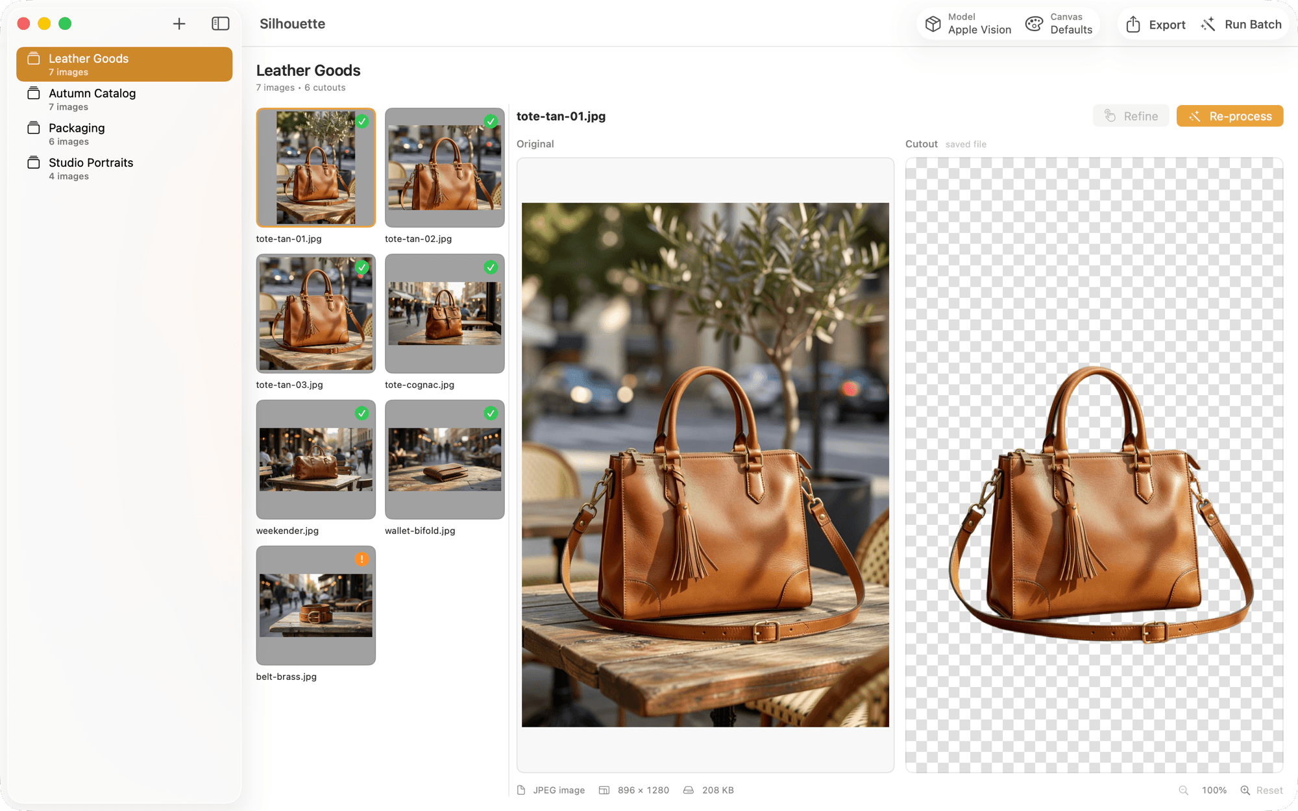Select the belt-brass.jpg thumbnail

coord(316,605)
